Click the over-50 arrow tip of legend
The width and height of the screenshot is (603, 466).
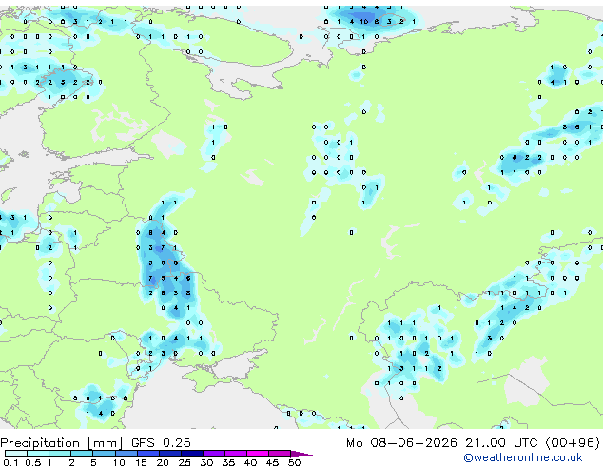coord(301,454)
